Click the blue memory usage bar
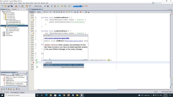The image size is (173, 97). (x=78, y=6)
